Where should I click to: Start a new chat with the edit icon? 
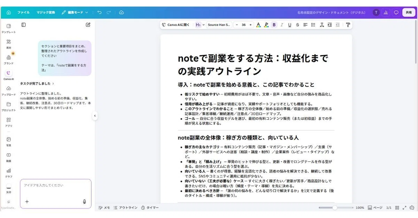pos(88,25)
